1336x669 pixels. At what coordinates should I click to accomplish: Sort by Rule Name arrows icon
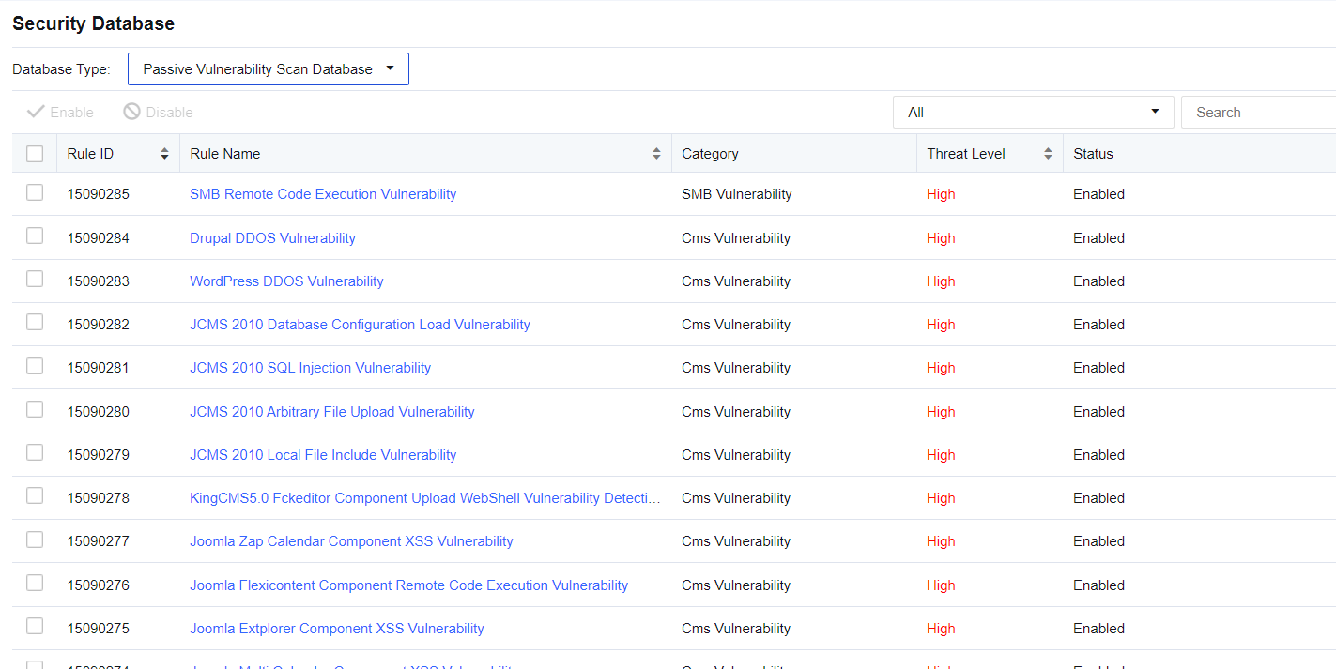click(656, 154)
